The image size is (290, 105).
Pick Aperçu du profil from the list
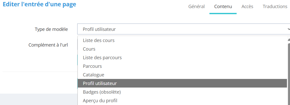[100, 100]
